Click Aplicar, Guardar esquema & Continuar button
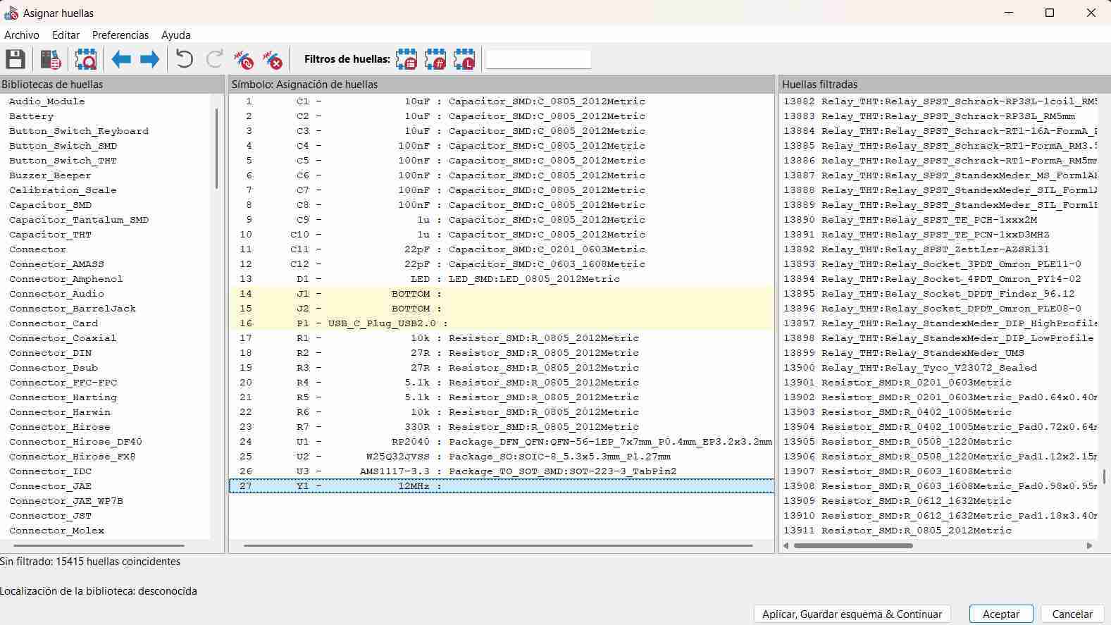The image size is (1111, 625). click(852, 614)
